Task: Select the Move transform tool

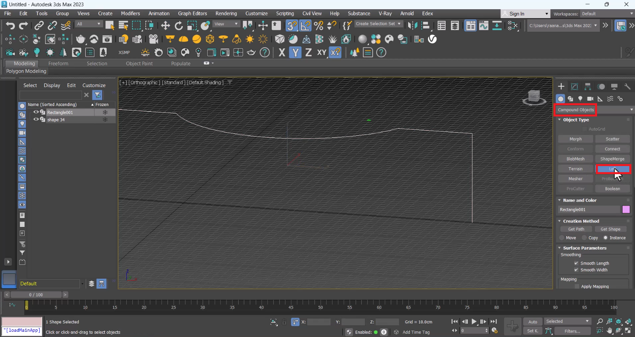Action: coord(165,26)
